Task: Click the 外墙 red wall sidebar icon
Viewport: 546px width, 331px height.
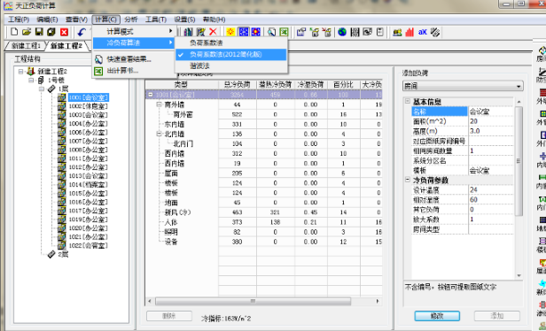Action: click(542, 92)
